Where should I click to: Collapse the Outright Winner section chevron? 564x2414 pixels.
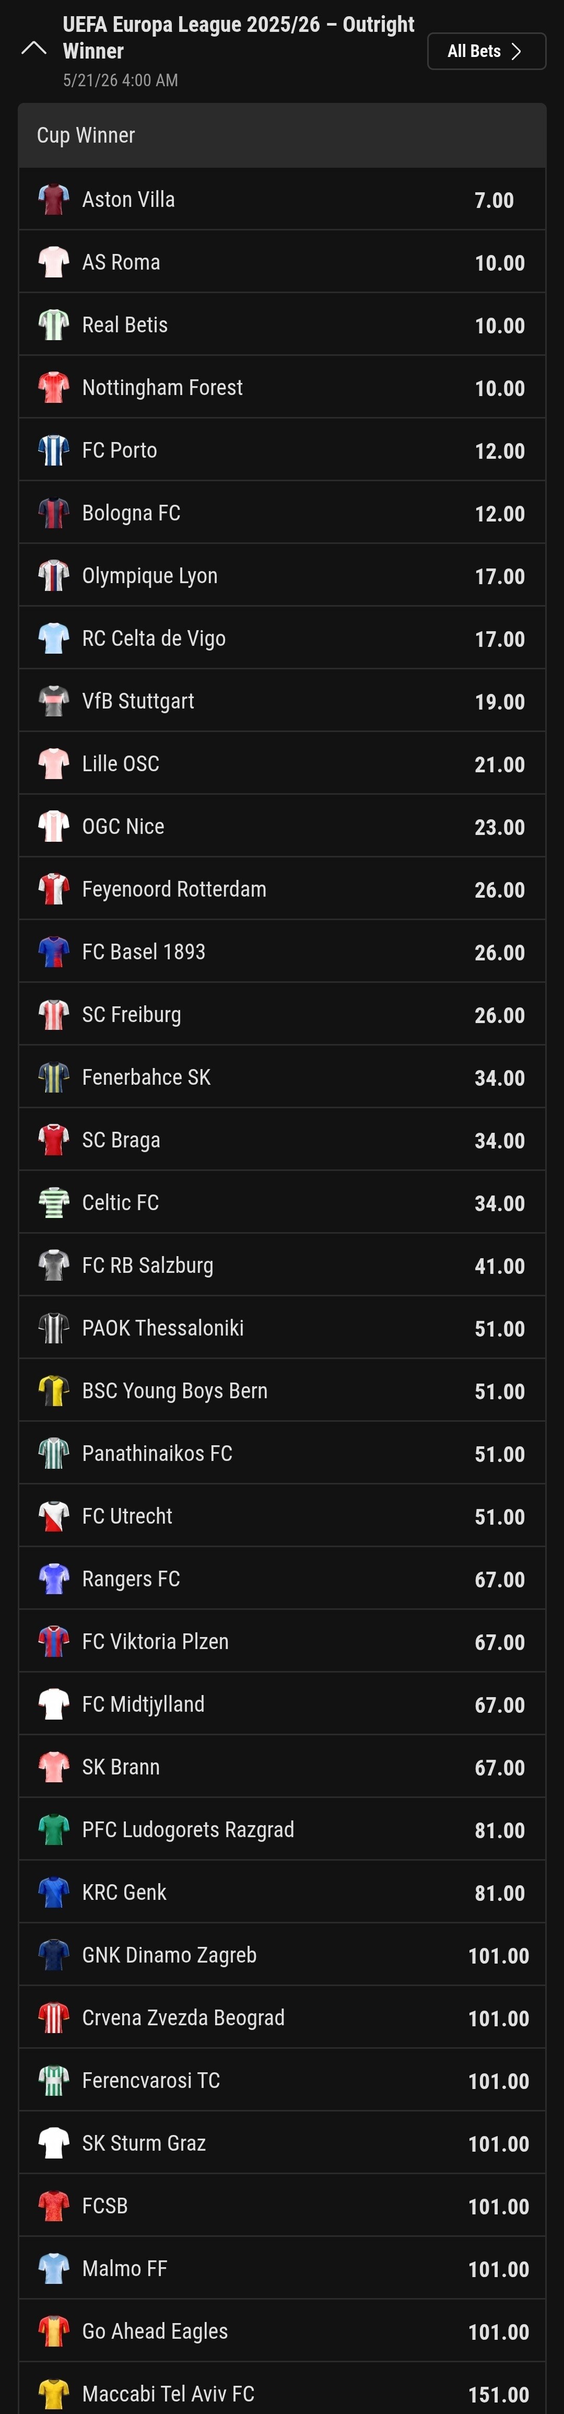pyautogui.click(x=34, y=49)
